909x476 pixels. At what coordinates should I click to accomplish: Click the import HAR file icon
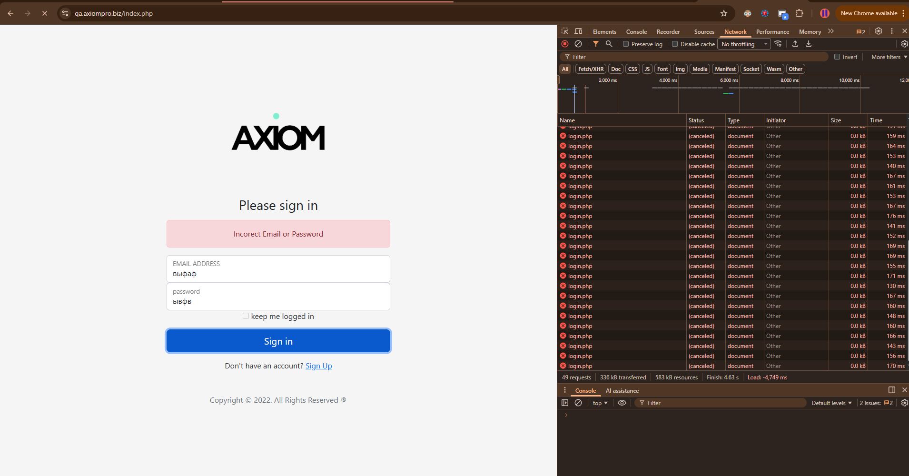click(795, 44)
